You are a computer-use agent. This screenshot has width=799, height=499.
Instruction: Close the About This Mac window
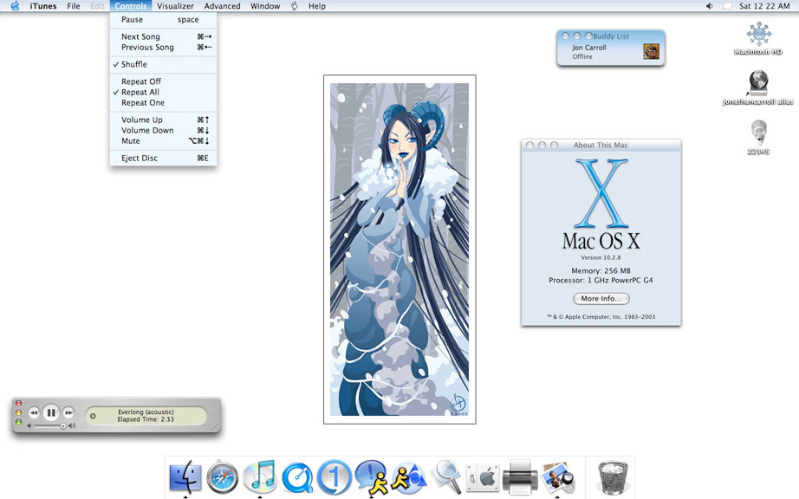[x=530, y=146]
